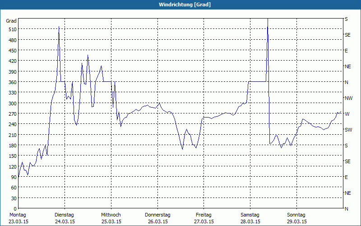Select the 210 axis value
This screenshot has width=361, height=226.
coord(13,135)
